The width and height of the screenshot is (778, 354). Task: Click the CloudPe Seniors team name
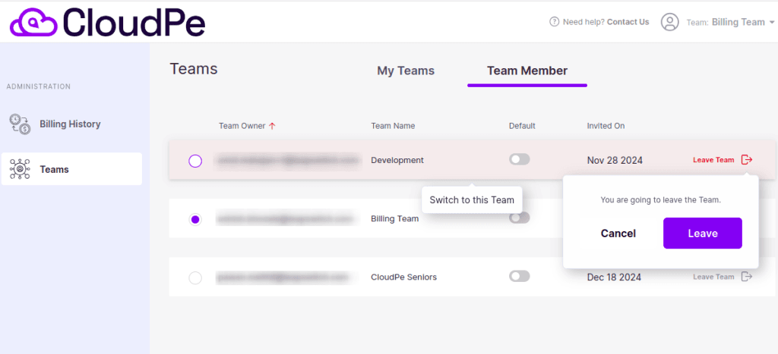404,277
